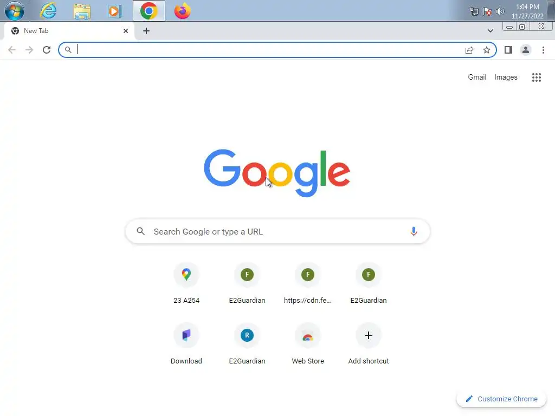Focus the Search Google or type a URL box
The width and height of the screenshot is (555, 416).
277,231
